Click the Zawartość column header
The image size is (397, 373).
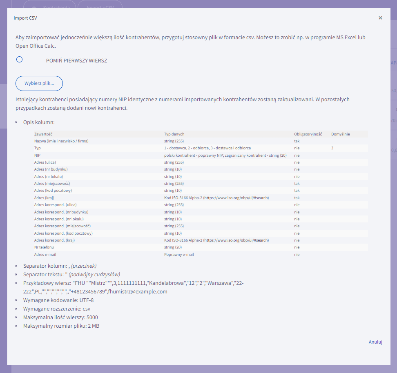(43, 134)
